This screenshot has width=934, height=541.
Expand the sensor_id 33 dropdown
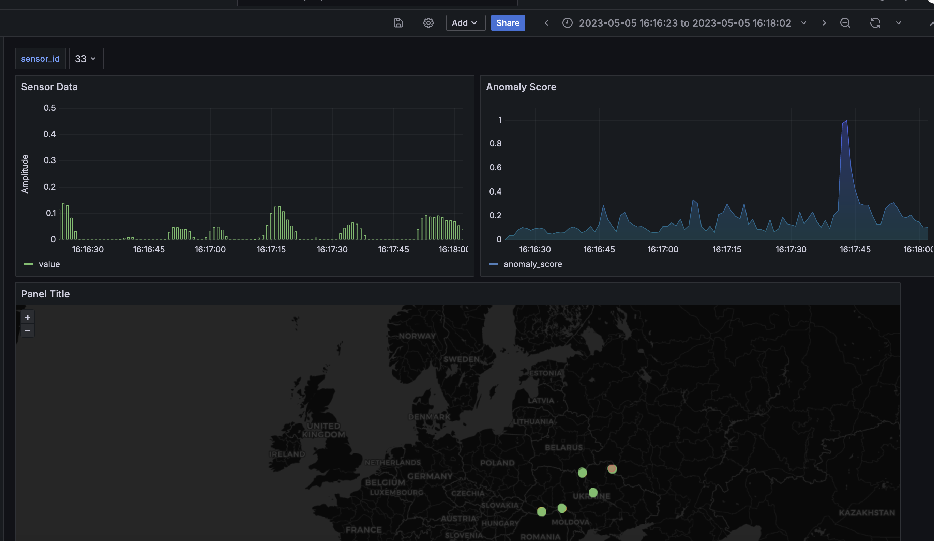(86, 59)
